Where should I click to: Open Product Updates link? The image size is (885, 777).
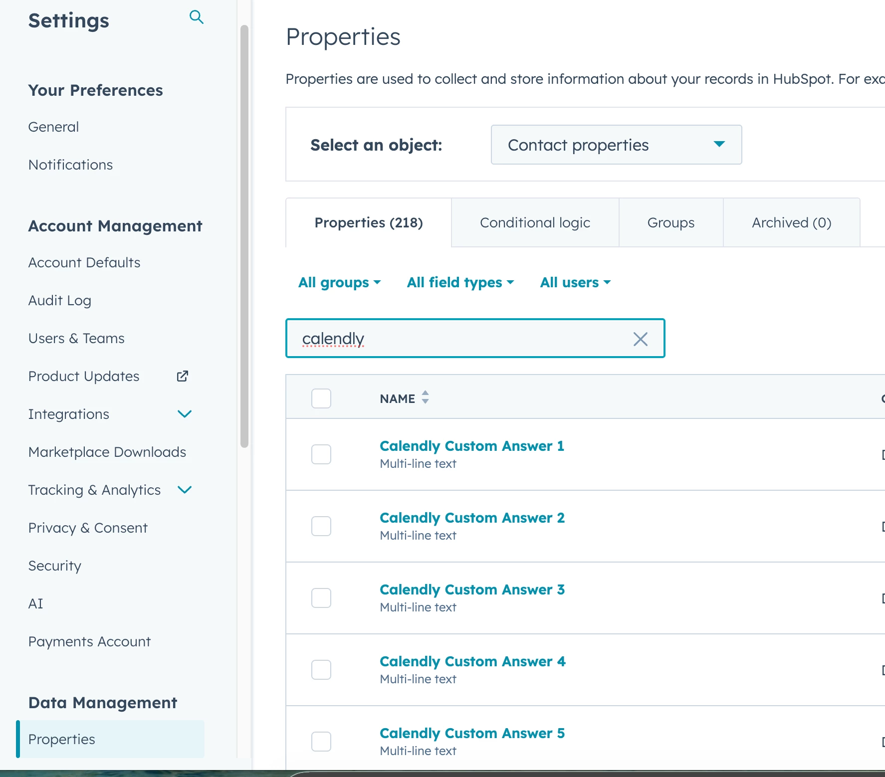(84, 376)
